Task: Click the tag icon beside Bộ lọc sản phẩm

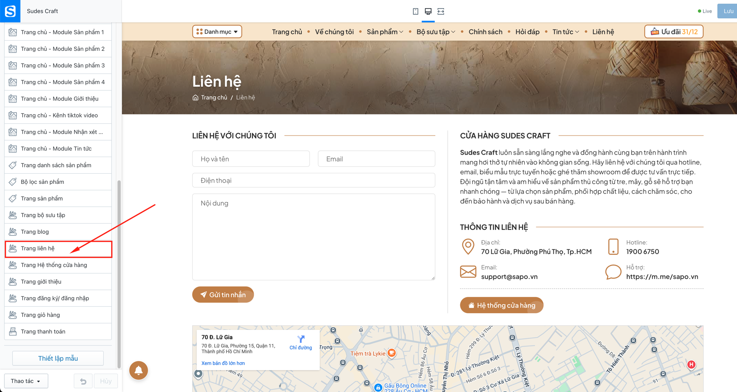Action: tap(13, 182)
